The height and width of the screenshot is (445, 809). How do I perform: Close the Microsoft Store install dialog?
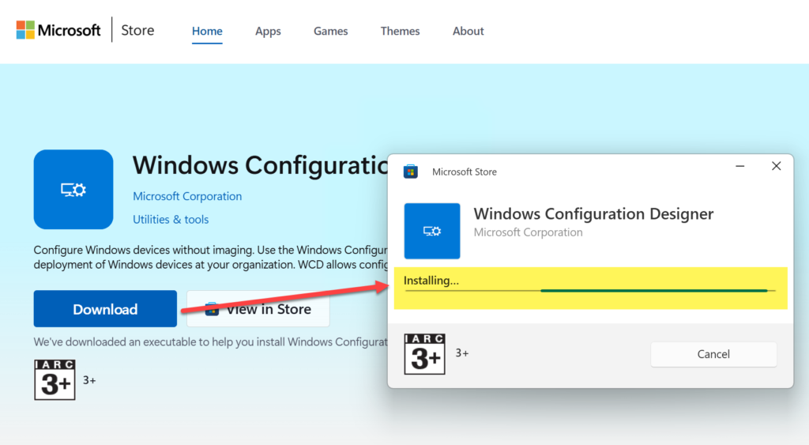tap(776, 166)
